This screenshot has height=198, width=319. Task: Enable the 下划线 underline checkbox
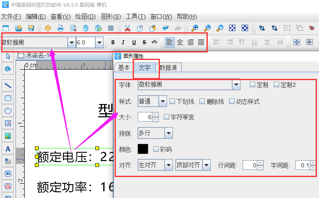(x=173, y=102)
